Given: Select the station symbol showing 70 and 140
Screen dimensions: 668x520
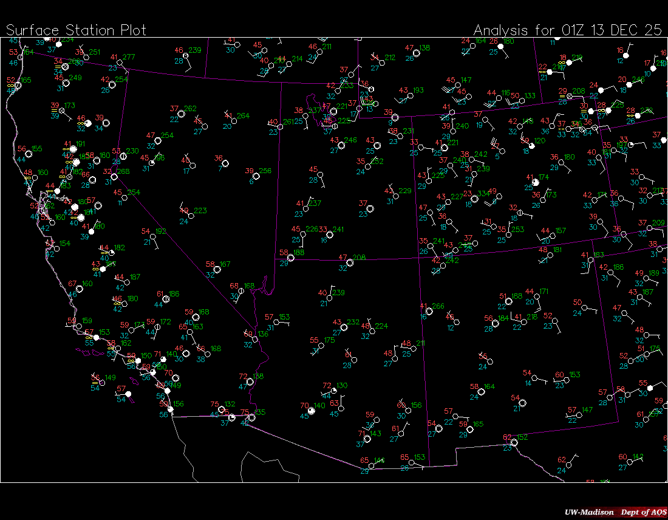Looking at the screenshot, I should point(312,411).
